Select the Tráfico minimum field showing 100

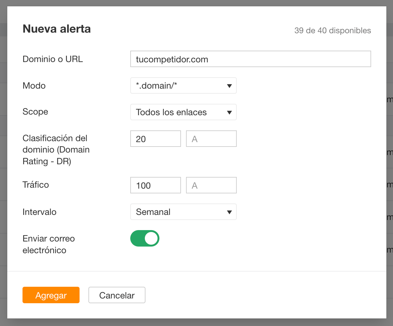tap(155, 185)
